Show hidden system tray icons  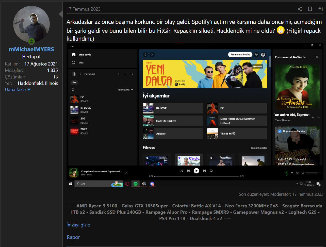click(297, 184)
